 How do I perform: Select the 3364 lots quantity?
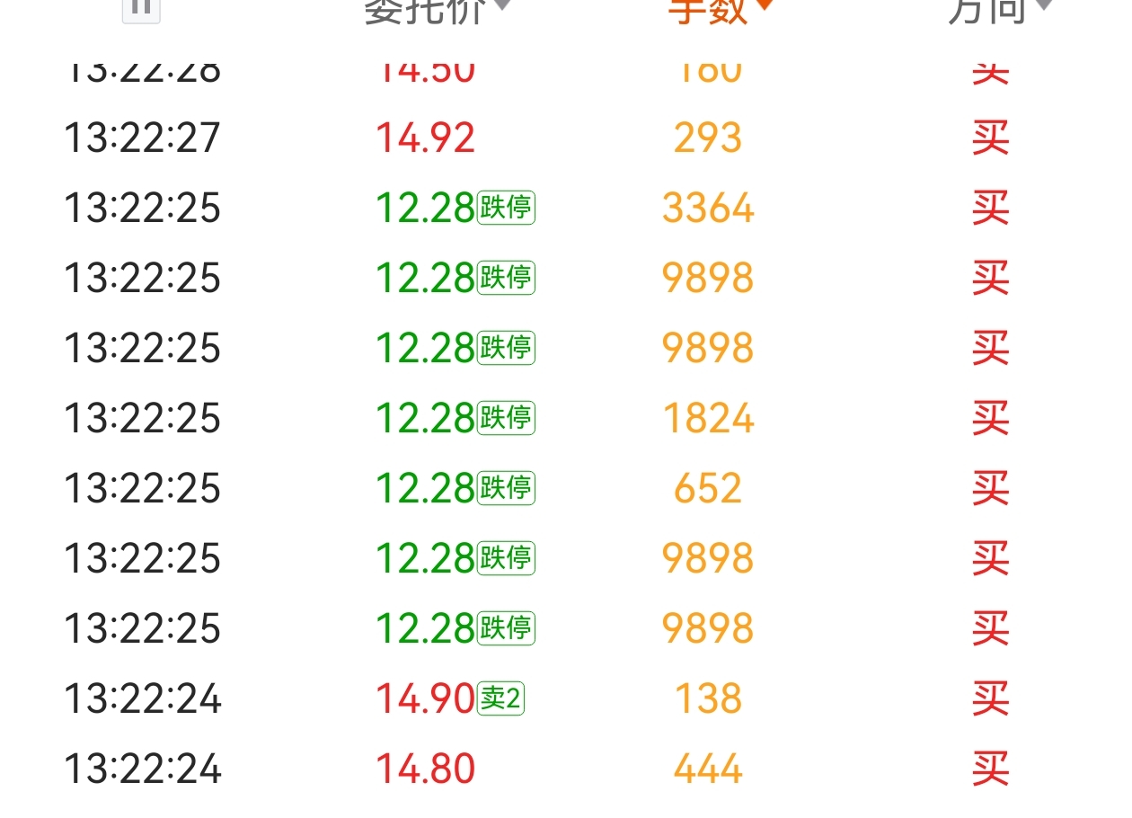[x=708, y=209]
